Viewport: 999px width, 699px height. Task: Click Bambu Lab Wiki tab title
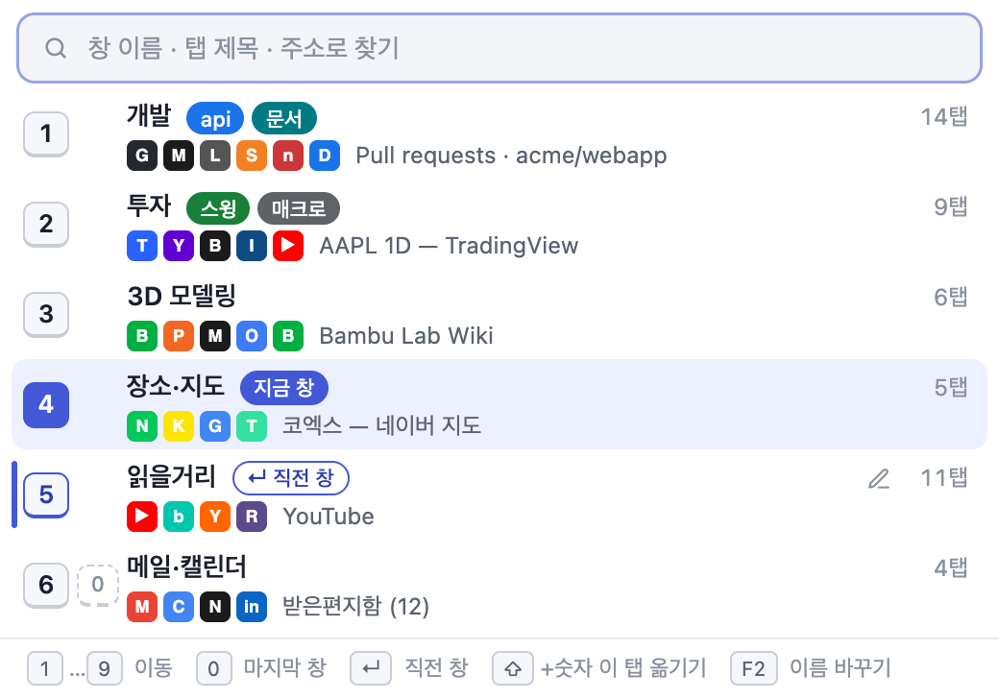pyautogui.click(x=405, y=336)
